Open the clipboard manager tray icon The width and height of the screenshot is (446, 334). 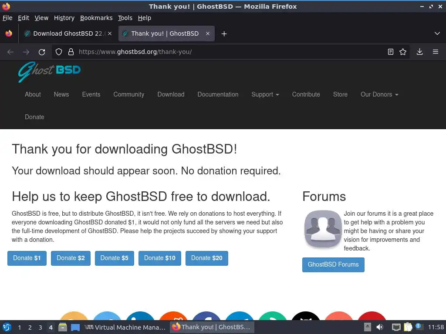pyautogui.click(x=408, y=327)
